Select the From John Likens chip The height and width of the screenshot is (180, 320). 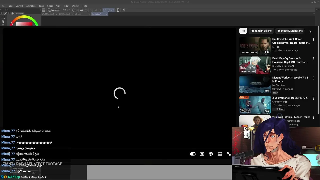coord(261,31)
